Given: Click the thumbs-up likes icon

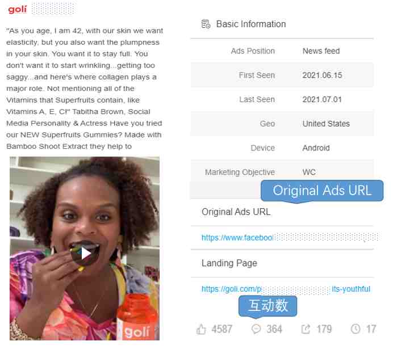Looking at the screenshot, I should point(201,329).
